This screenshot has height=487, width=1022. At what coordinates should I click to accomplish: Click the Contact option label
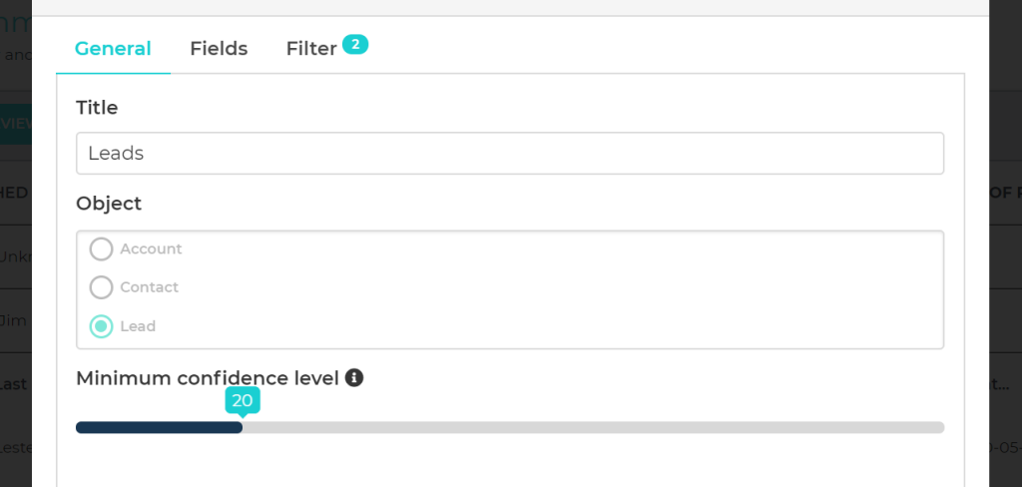coord(149,287)
